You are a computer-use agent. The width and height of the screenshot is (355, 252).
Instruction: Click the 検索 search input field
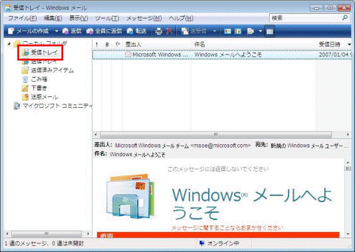point(306,18)
